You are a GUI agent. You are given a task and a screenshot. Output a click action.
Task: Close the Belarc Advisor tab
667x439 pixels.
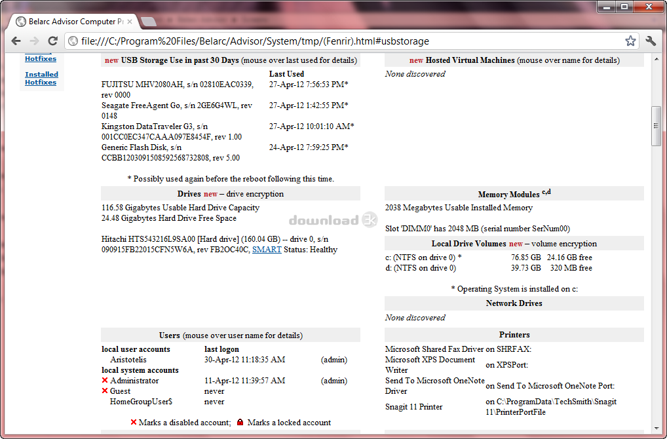coord(130,21)
